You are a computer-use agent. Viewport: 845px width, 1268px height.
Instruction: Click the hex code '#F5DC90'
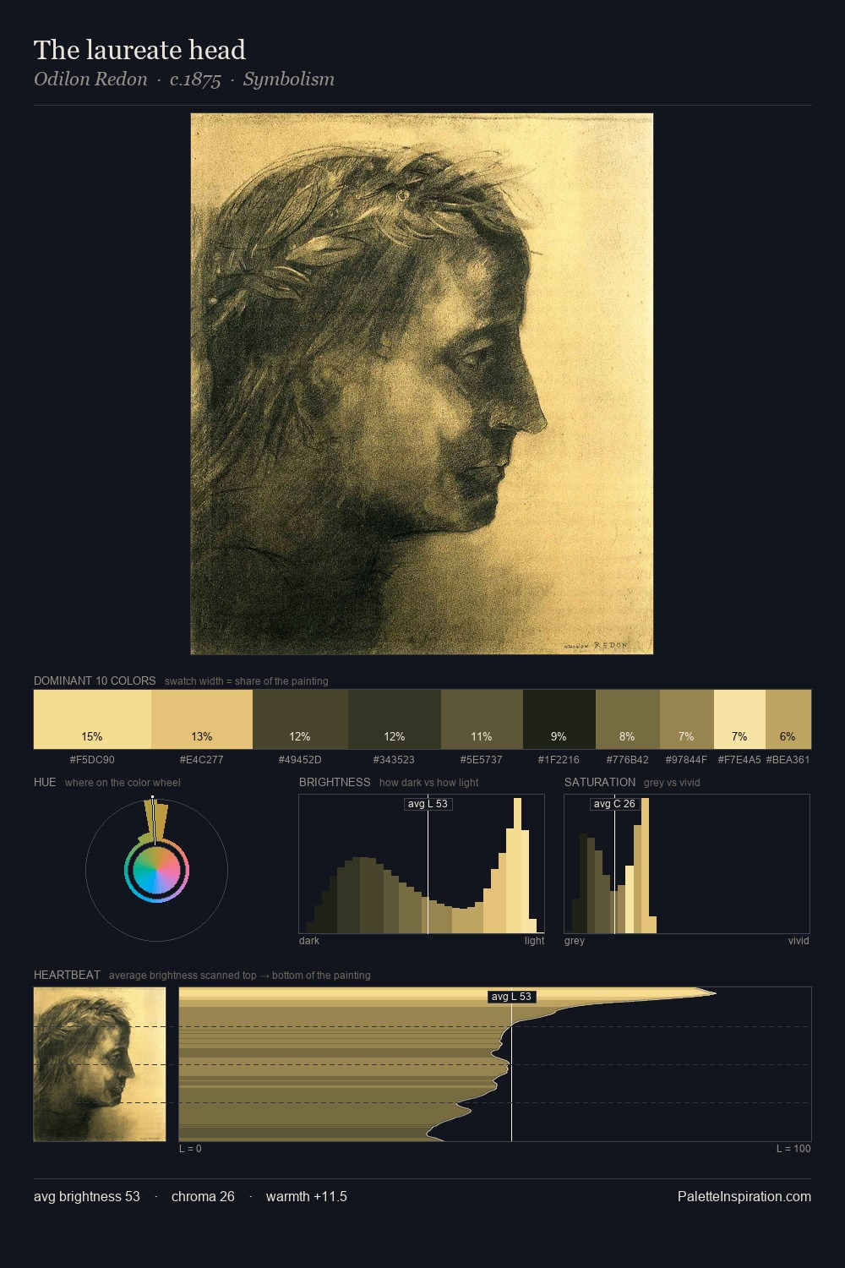(92, 760)
